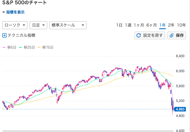Switch to the 1週 range tab
The image size is (190, 132).
[128, 25]
